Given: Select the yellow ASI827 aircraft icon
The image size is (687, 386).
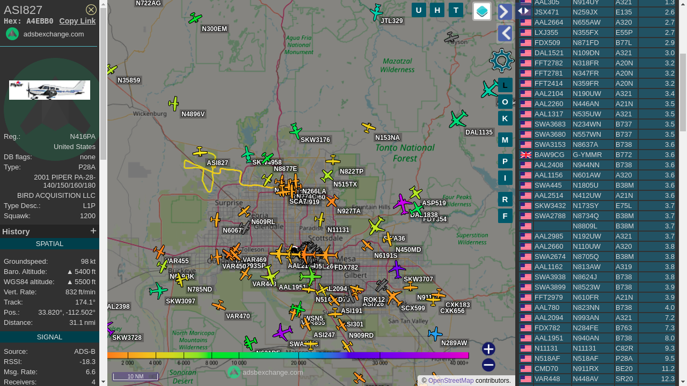Looking at the screenshot, I should click(x=200, y=152).
